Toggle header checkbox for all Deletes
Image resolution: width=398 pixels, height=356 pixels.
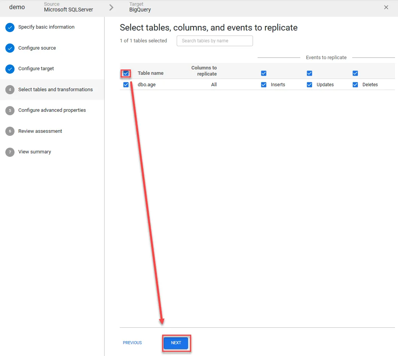click(x=355, y=73)
